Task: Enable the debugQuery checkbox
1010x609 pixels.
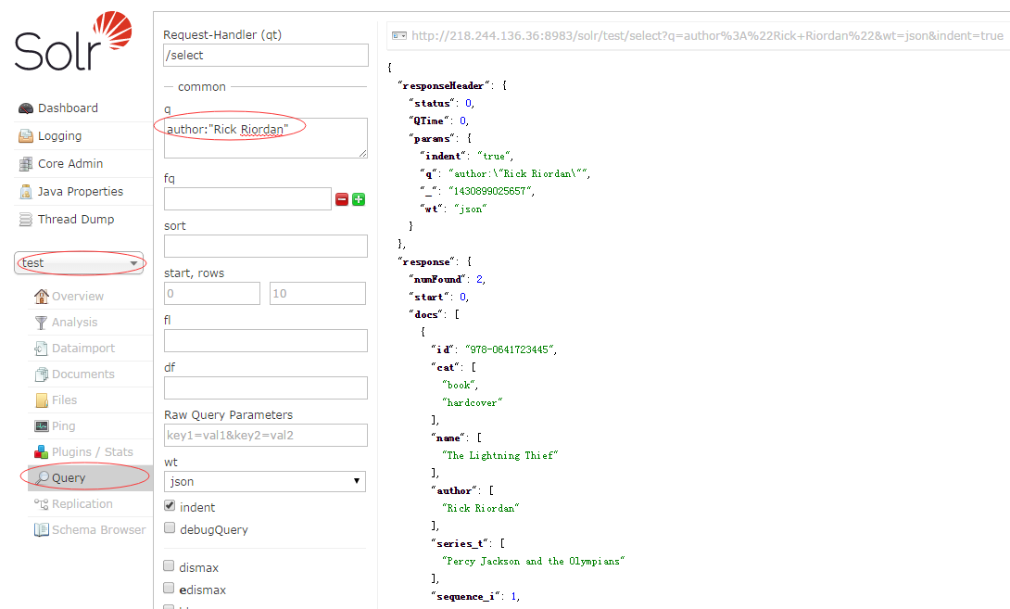Action: (170, 528)
